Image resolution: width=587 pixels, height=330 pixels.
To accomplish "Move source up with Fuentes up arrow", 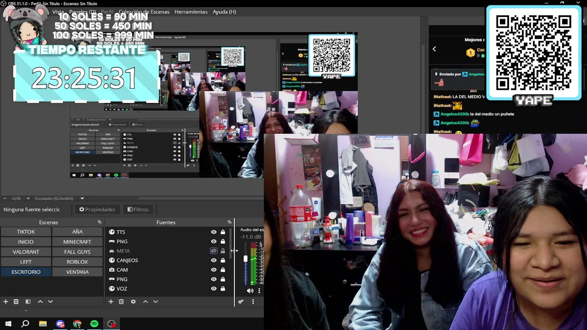I will tap(145, 302).
